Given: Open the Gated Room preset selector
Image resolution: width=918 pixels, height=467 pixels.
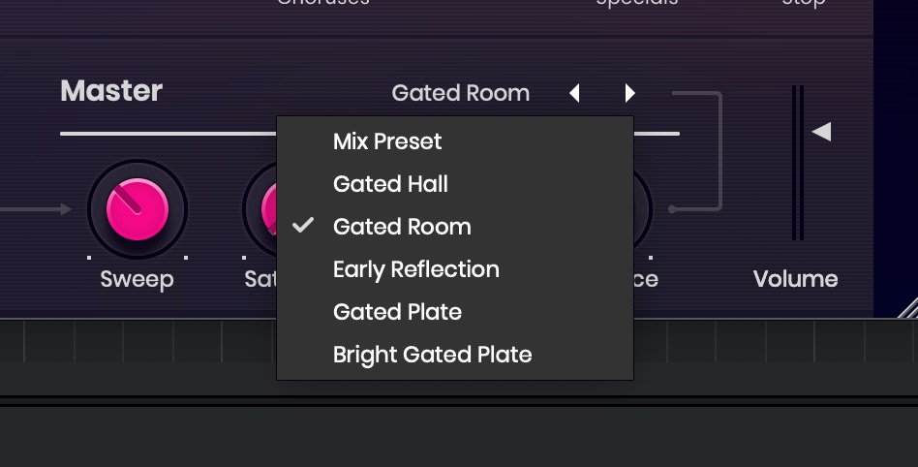Looking at the screenshot, I should click(460, 93).
